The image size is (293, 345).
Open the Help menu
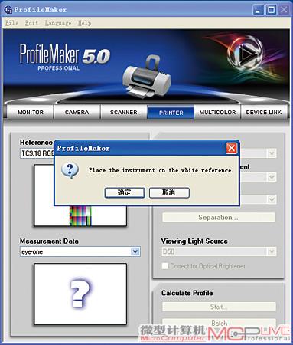click(84, 23)
